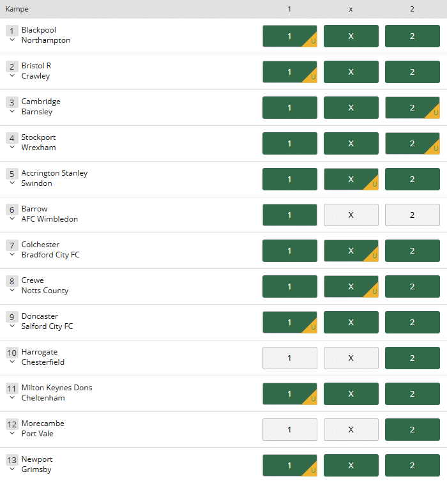Image resolution: width=447 pixels, height=481 pixels.
Task: Click the U marker on Colchester draw pick
Action: click(373, 256)
